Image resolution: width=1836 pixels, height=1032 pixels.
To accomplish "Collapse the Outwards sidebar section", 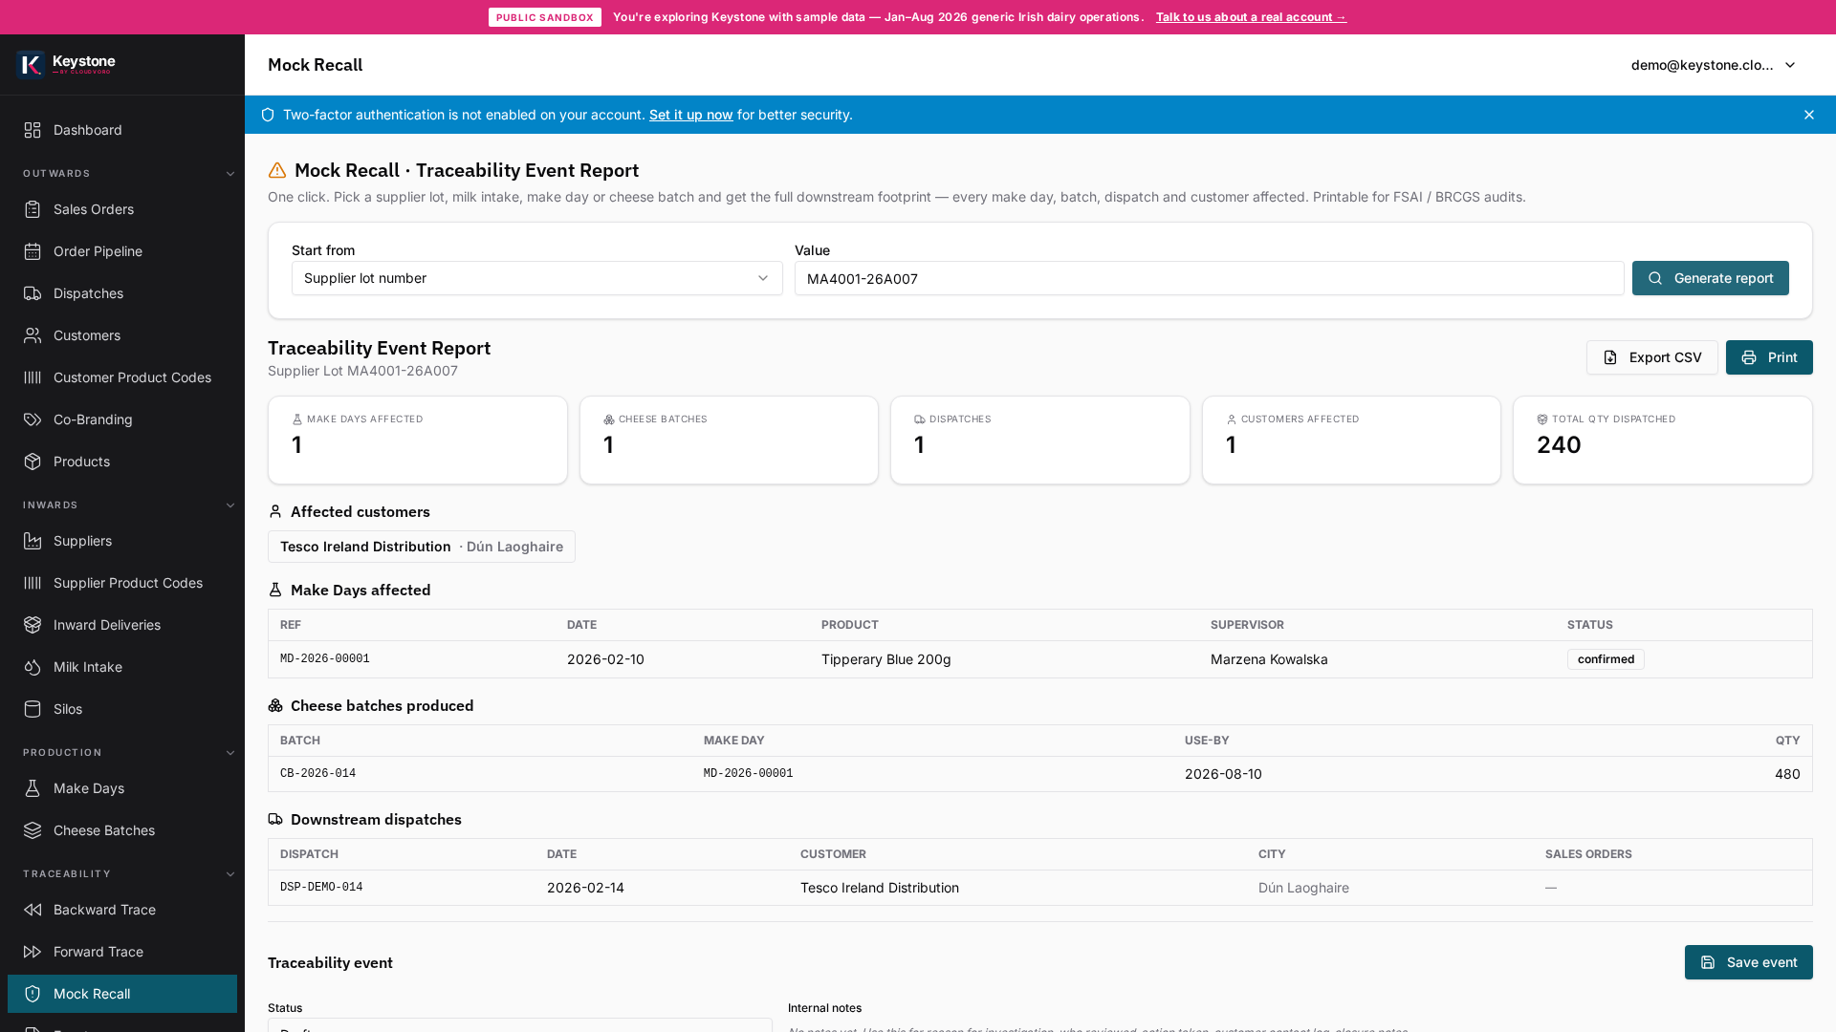I will [x=230, y=174].
